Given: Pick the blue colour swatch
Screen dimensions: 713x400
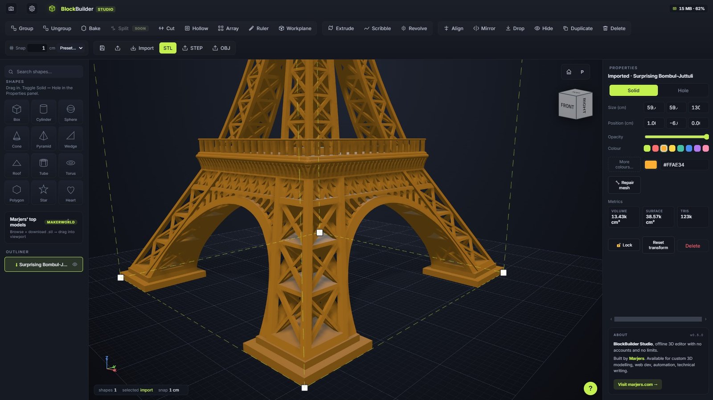Looking at the screenshot, I should (689, 148).
